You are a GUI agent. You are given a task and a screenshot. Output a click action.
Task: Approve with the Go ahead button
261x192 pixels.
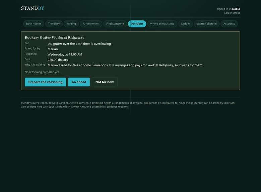pyautogui.click(x=79, y=82)
